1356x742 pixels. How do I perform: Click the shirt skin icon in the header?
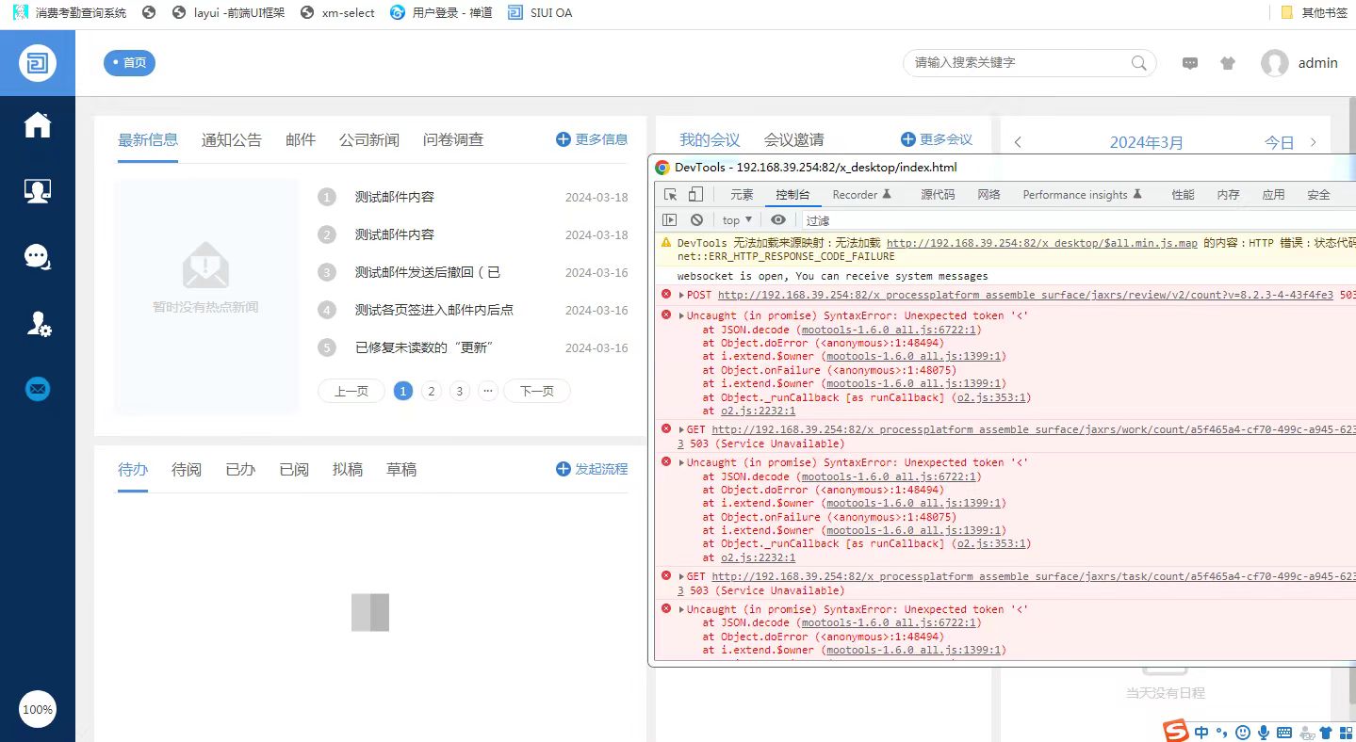[x=1227, y=63]
